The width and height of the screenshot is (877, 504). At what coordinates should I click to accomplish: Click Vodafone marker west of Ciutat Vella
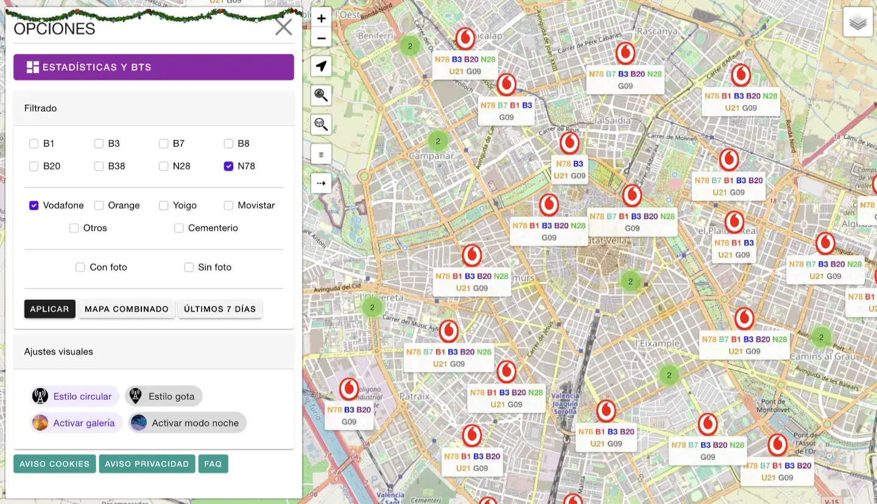pyautogui.click(x=549, y=205)
